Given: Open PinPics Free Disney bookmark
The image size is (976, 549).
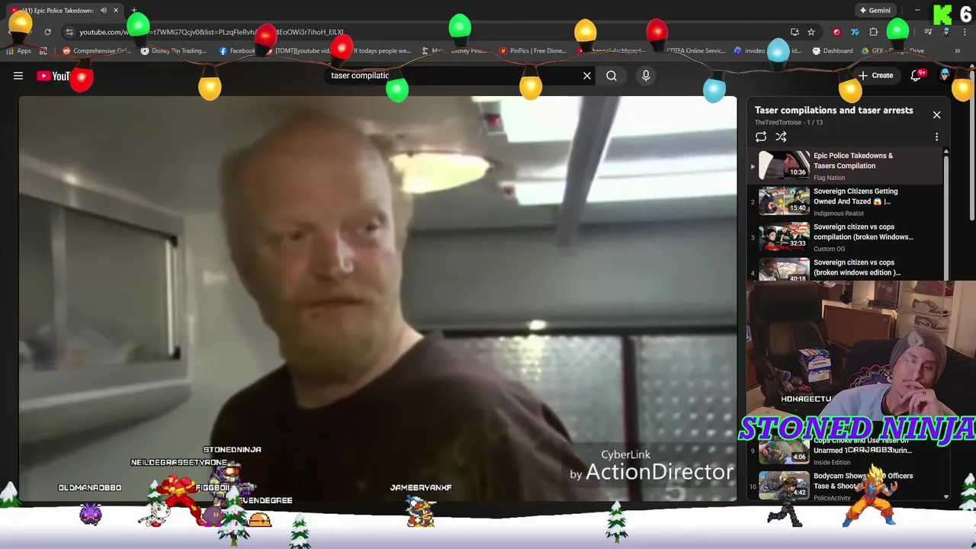Looking at the screenshot, I should [x=532, y=51].
